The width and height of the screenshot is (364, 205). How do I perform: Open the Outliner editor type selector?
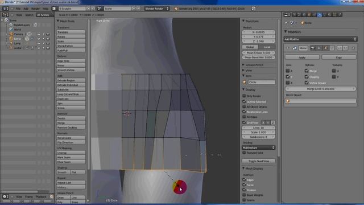(5, 15)
